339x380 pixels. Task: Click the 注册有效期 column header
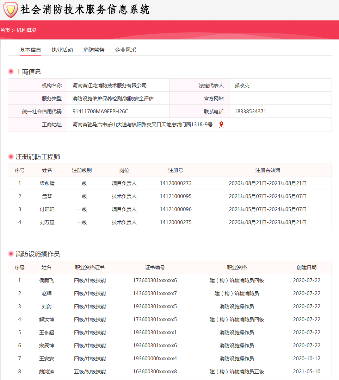tap(267, 170)
